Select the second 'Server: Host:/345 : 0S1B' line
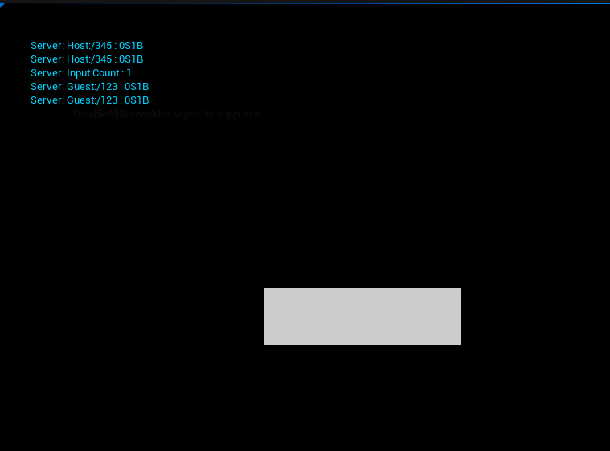Screen dimensions: 610x451 pyautogui.click(x=87, y=59)
